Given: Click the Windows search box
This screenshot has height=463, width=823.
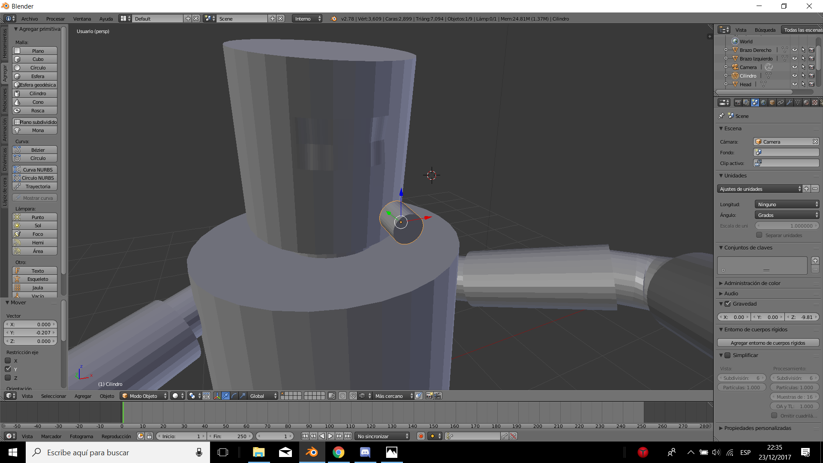Looking at the screenshot, I should tap(118, 452).
